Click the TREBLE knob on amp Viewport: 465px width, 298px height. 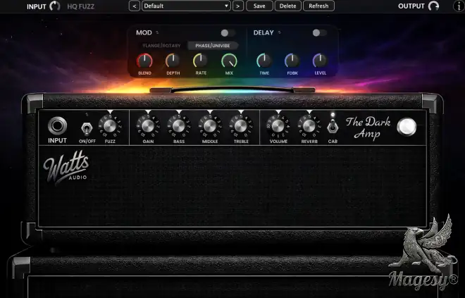click(241, 125)
